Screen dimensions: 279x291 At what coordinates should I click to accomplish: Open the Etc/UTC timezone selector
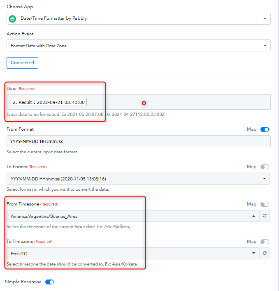click(133, 253)
